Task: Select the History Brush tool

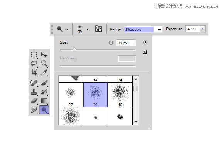Action: click(x=44, y=92)
